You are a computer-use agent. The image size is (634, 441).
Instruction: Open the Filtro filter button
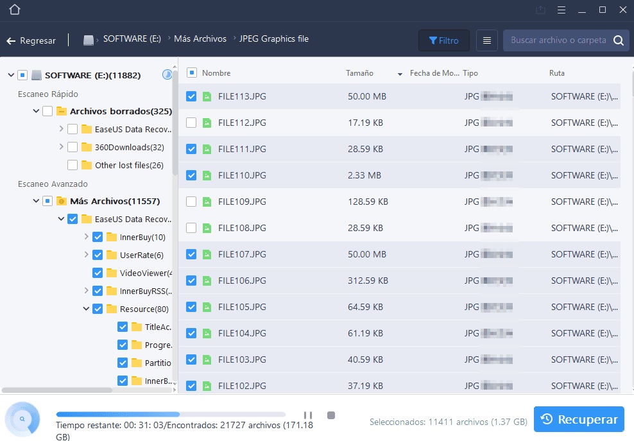pos(444,40)
